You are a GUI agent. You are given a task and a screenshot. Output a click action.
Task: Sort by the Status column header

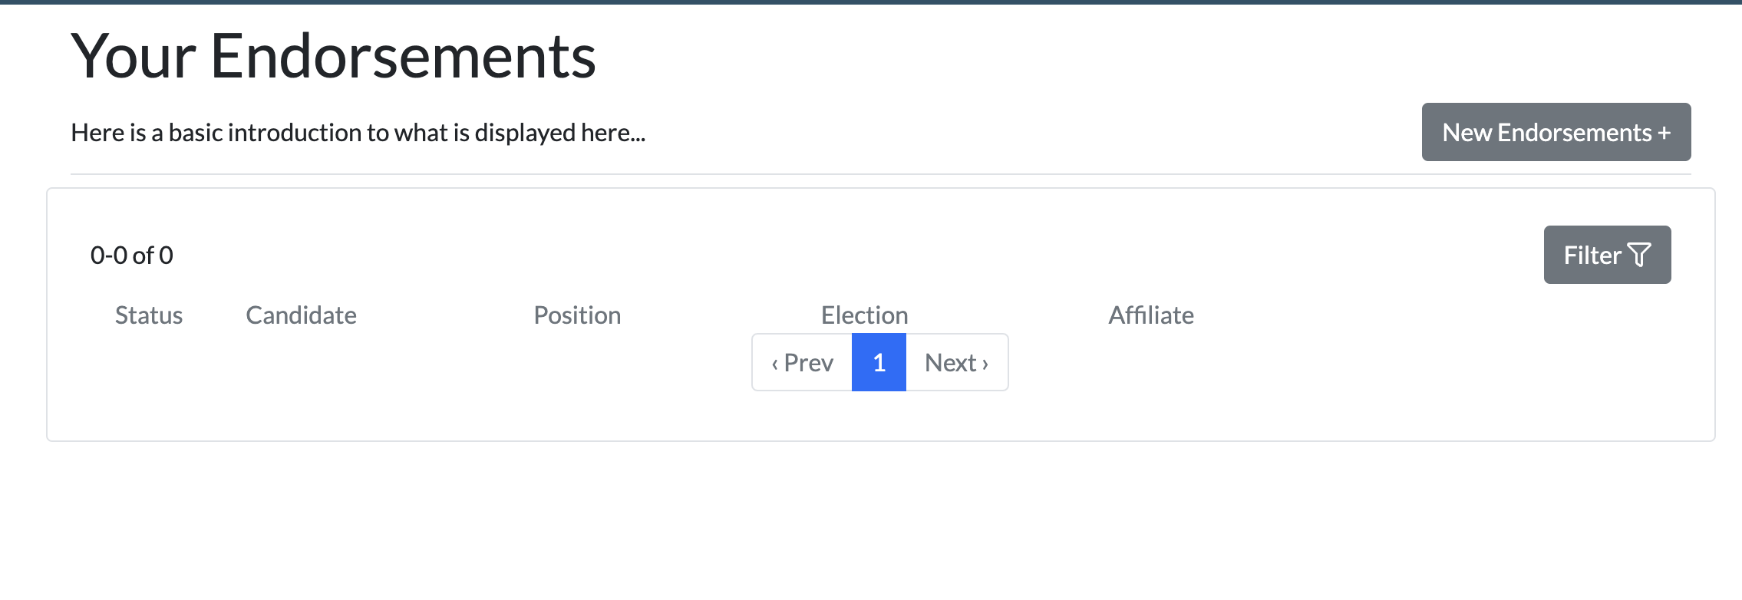click(x=149, y=315)
